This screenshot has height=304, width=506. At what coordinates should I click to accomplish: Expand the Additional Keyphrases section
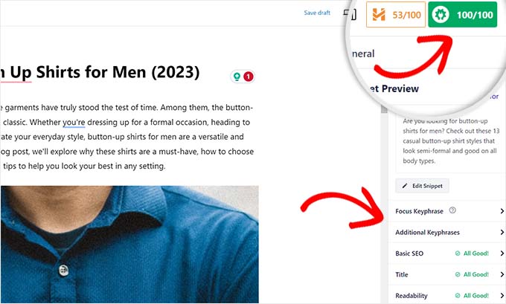502,233
